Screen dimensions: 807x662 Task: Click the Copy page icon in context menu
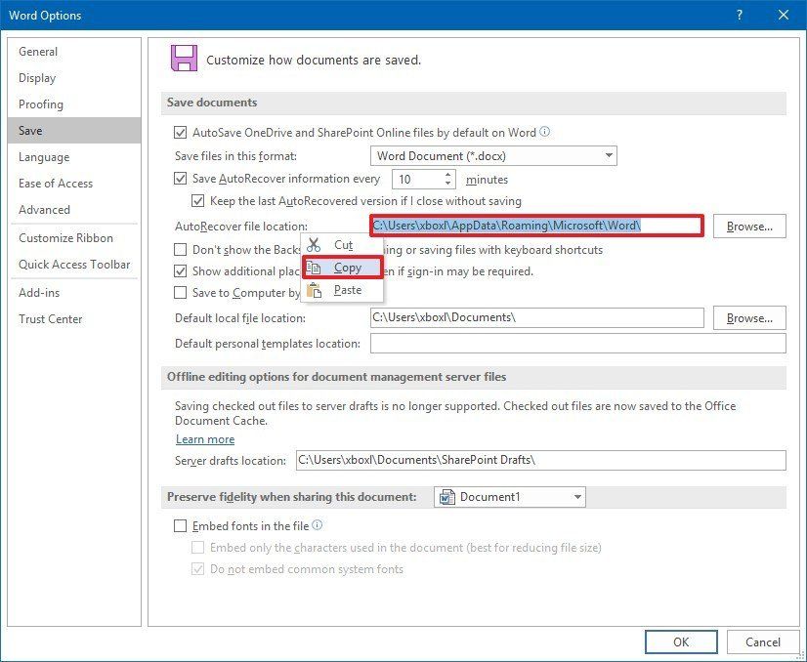click(314, 268)
